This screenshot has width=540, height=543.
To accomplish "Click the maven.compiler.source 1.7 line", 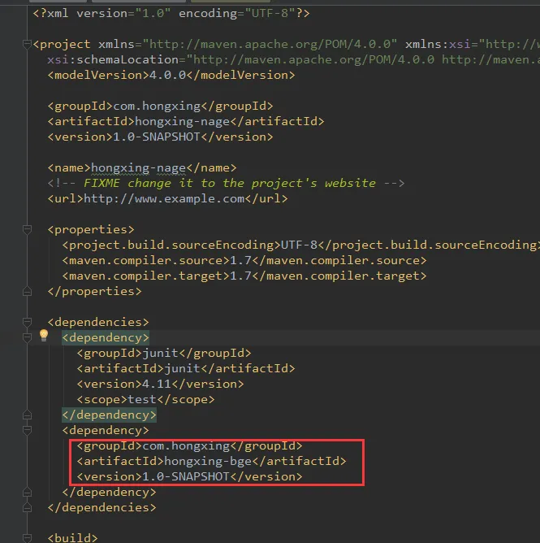I will [x=244, y=260].
